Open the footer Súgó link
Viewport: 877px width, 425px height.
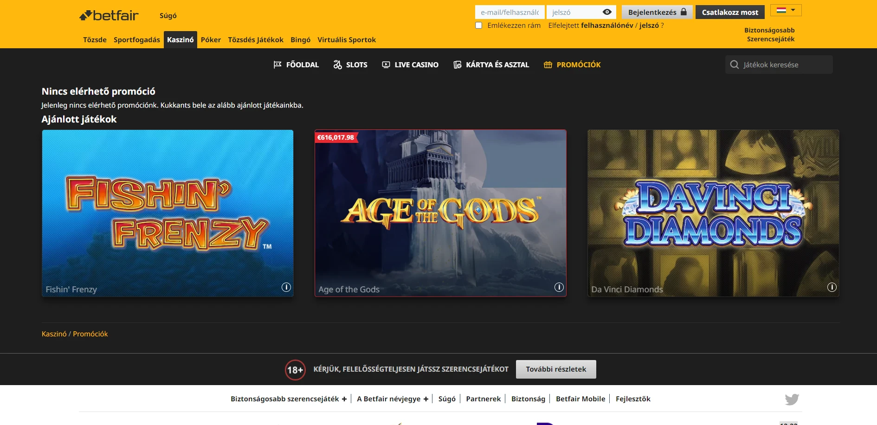click(447, 399)
